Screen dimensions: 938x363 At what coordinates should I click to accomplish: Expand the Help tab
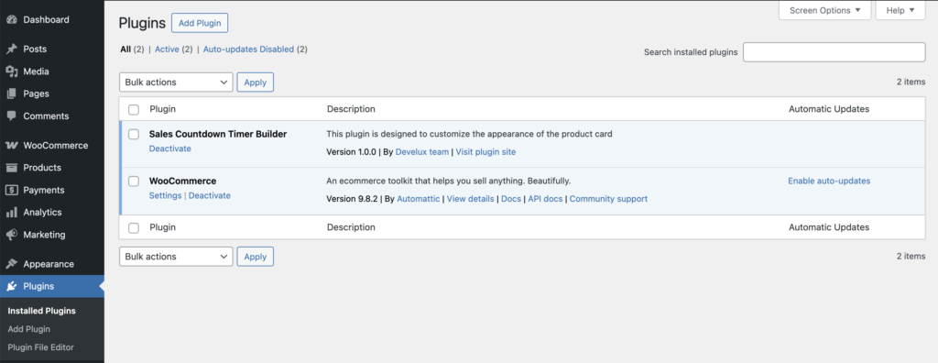(x=900, y=10)
